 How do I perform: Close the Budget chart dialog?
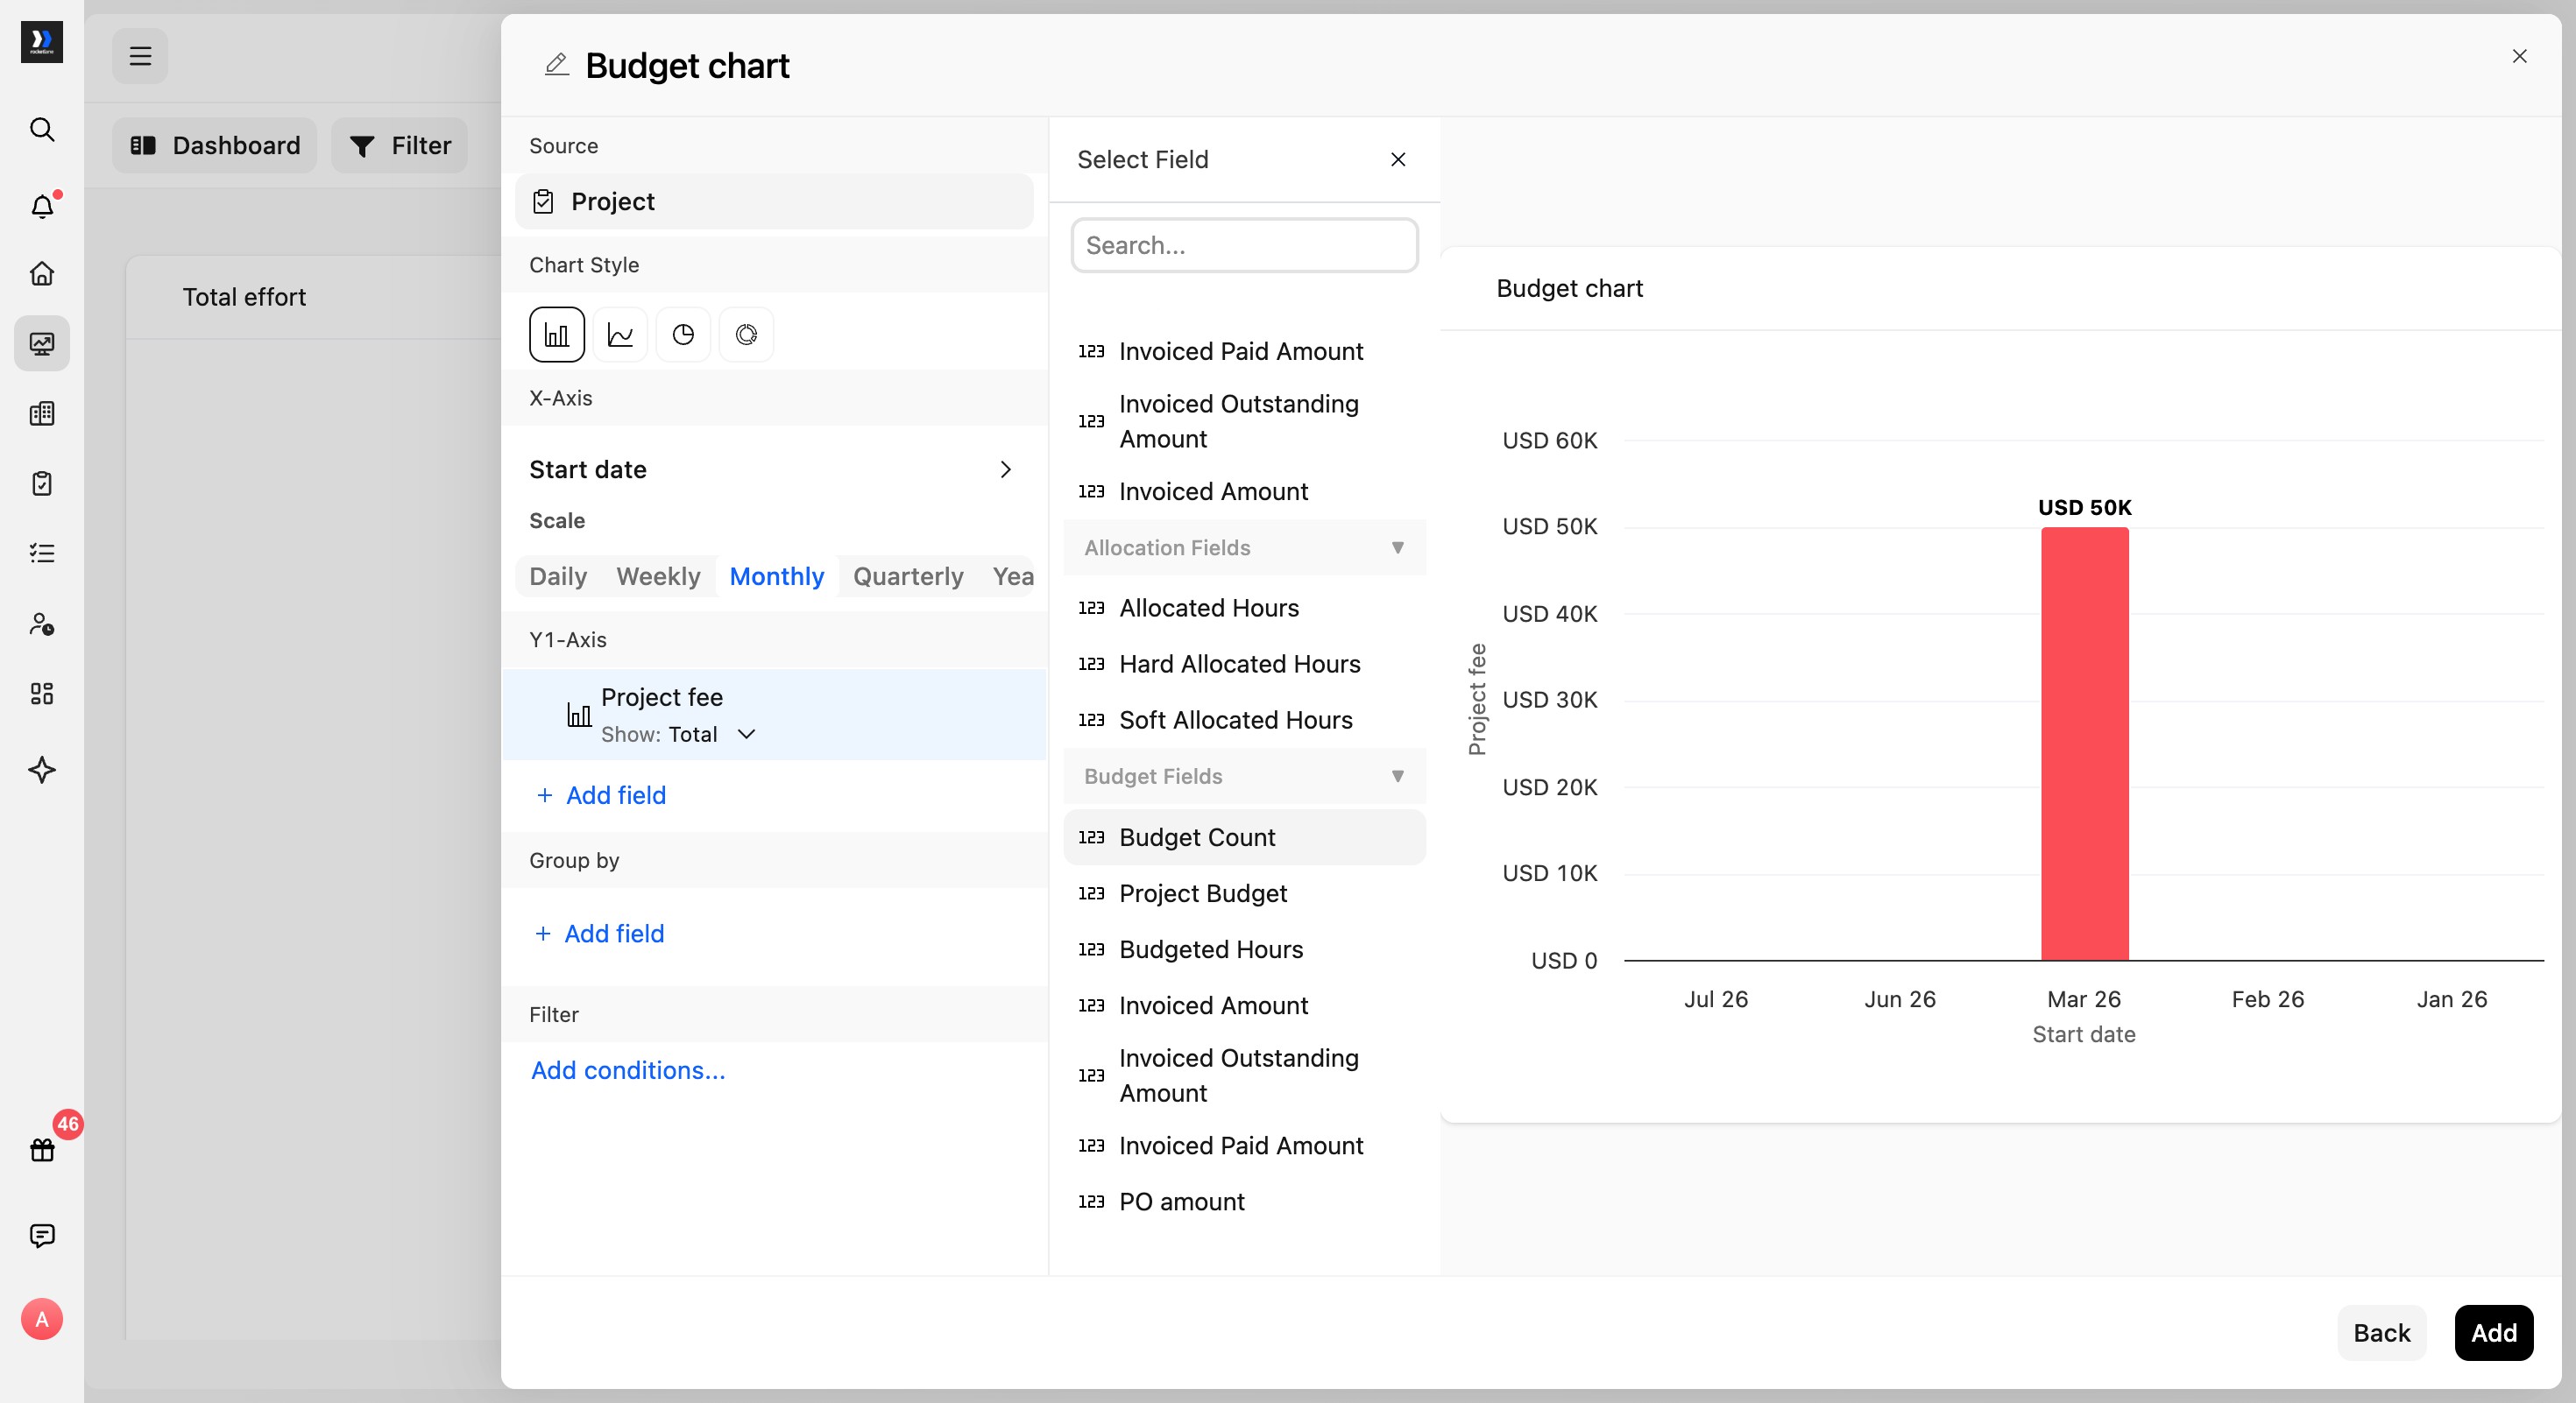2519,57
